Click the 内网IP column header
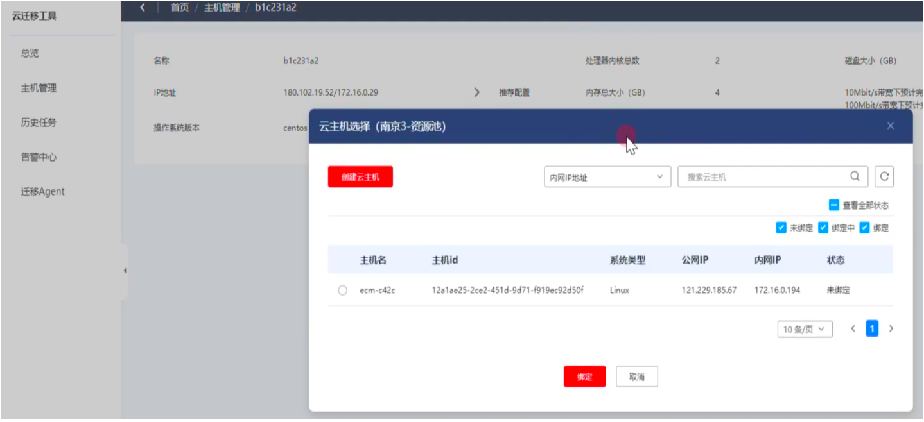The width and height of the screenshot is (924, 422). pos(767,260)
